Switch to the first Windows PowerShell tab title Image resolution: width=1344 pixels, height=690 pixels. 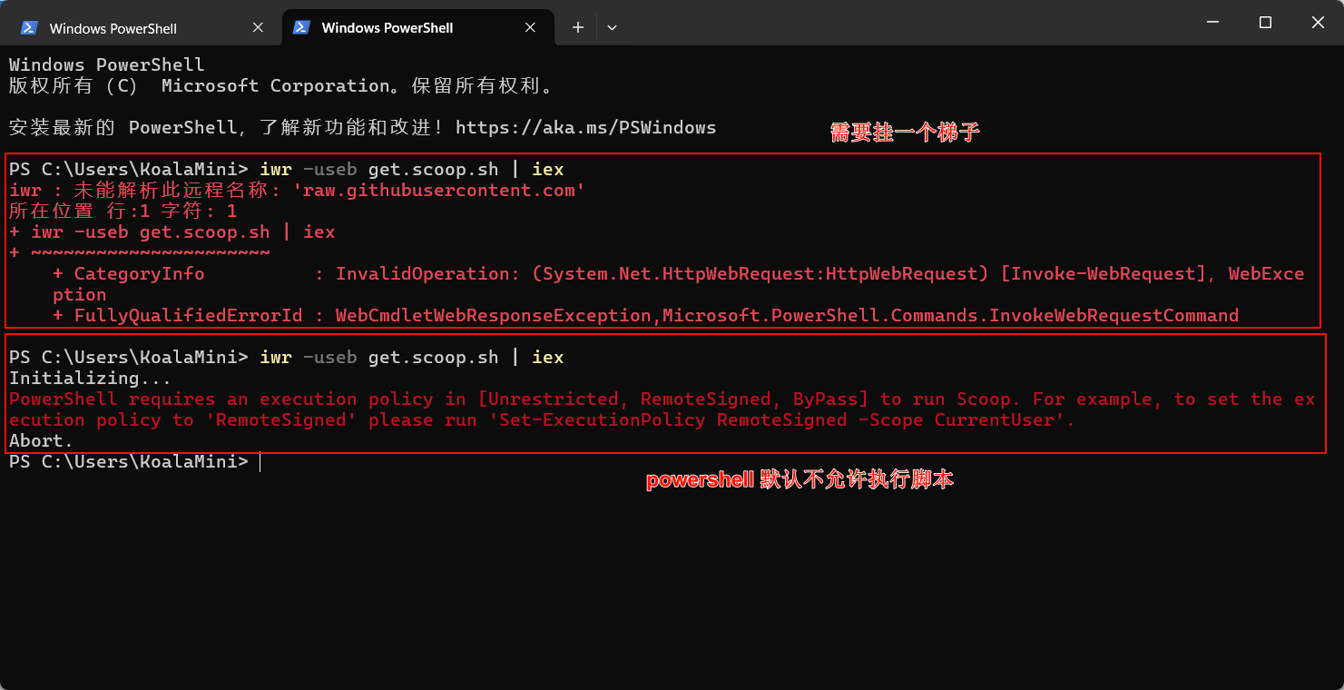(113, 28)
